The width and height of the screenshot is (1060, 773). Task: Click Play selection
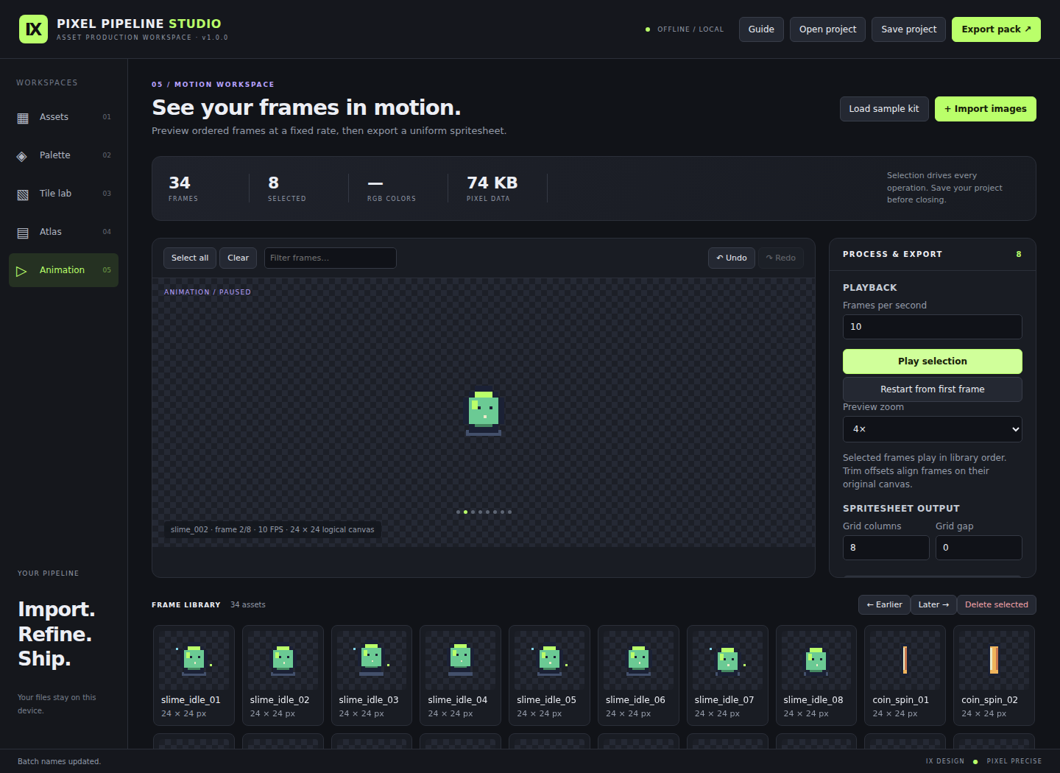tap(932, 361)
